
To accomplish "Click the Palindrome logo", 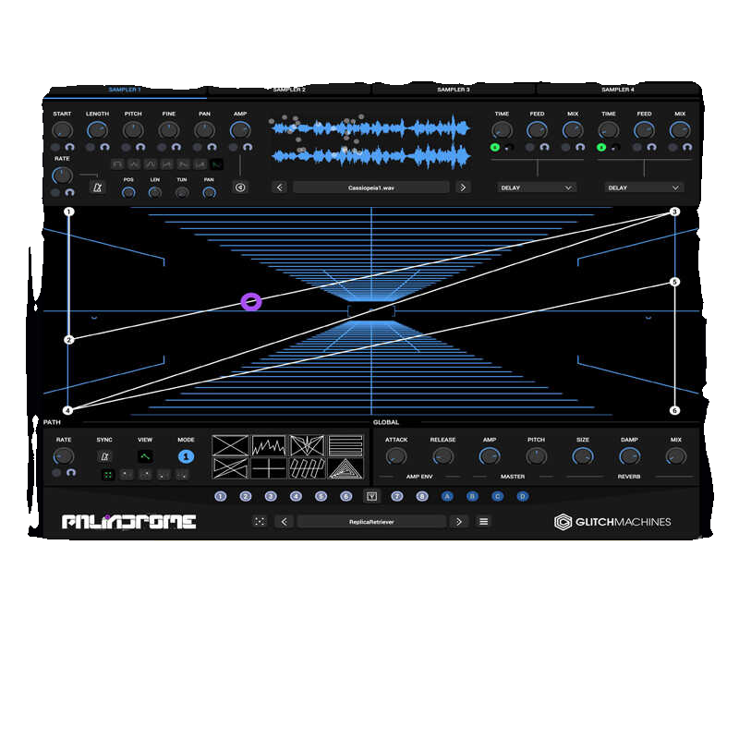I will pos(128,521).
